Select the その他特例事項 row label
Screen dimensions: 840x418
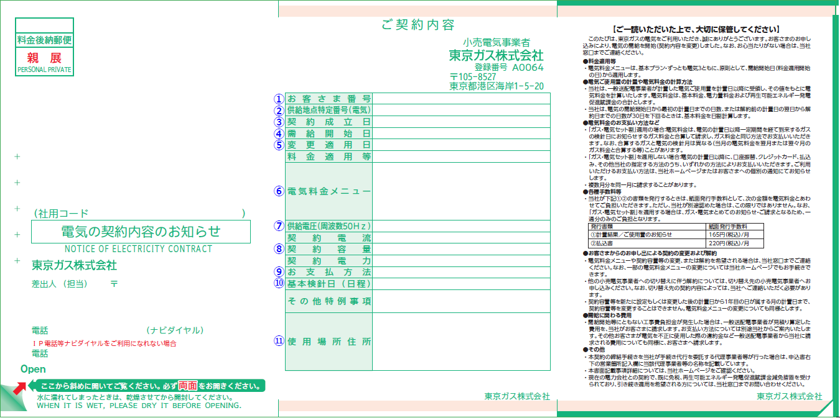329,301
